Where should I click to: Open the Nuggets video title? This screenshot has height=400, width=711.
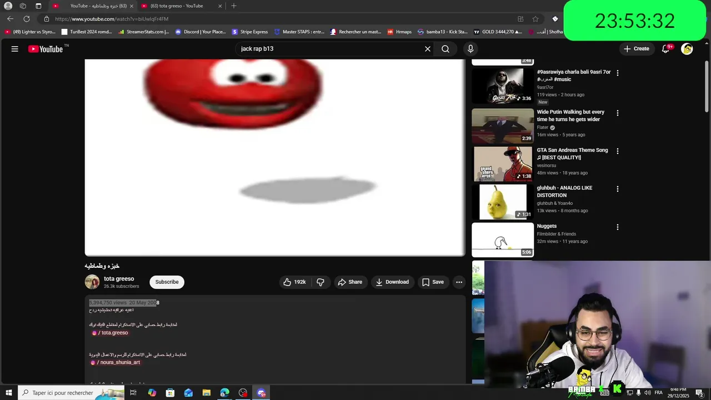(x=547, y=226)
